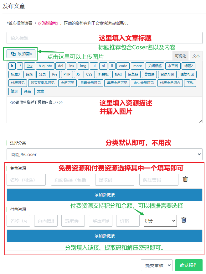Open the 网红&Coser category dropdown

pos(104,154)
